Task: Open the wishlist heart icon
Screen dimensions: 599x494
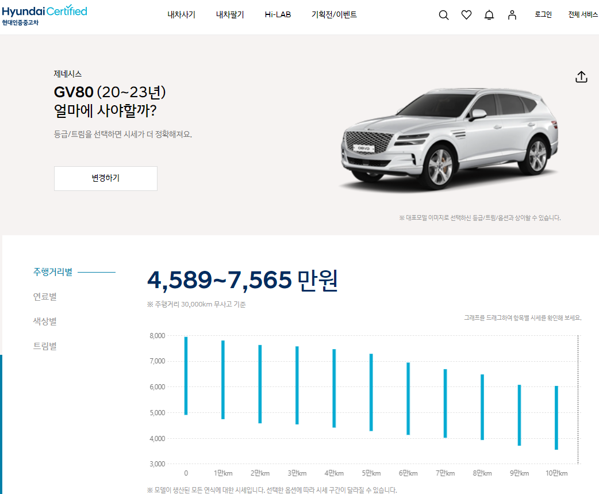Action: (466, 15)
